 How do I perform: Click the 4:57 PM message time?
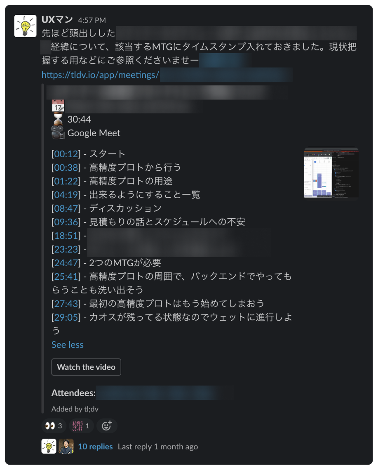click(92, 20)
